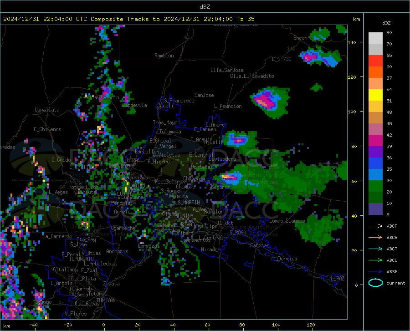The image size is (410, 331).
Task: Click the 'L_Vegas' place label
Action: [x=58, y=192]
